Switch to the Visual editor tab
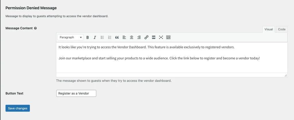The width and height of the screenshot is (294, 120). (x=268, y=29)
